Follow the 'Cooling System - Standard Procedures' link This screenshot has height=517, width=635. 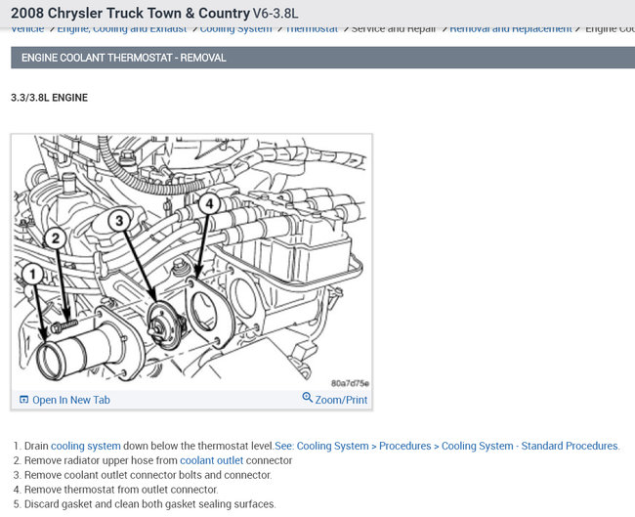(447, 446)
